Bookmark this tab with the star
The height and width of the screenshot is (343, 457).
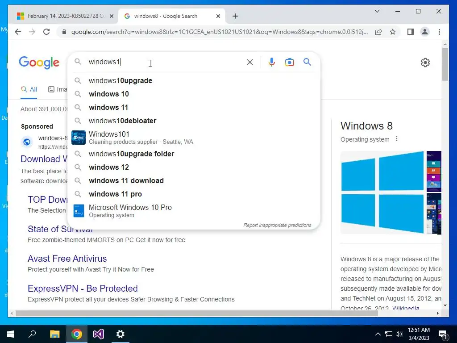(x=393, y=32)
